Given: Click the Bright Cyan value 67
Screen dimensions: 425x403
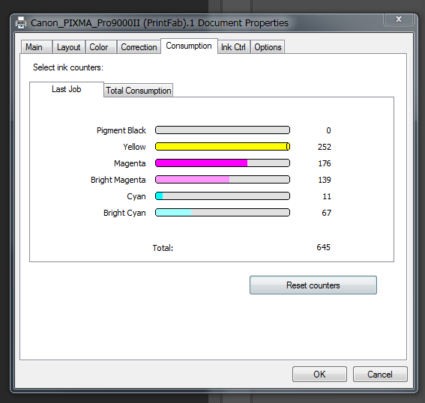Looking at the screenshot, I should pos(327,213).
